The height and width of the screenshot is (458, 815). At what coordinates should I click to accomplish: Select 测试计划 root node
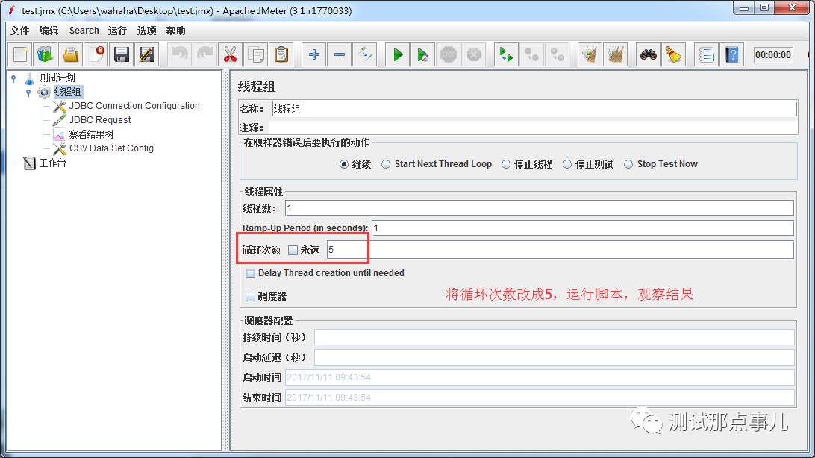click(x=57, y=78)
